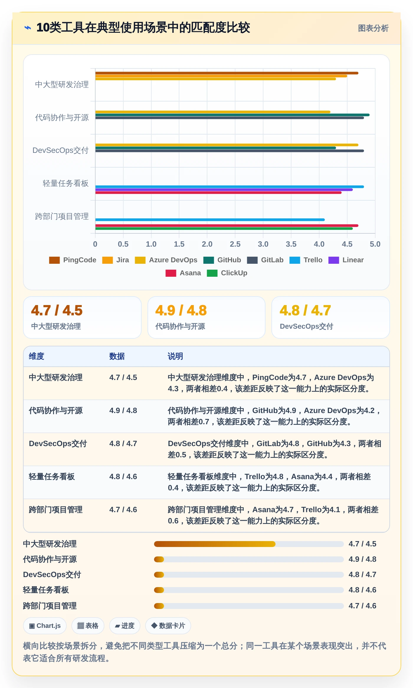Click the 表格 tag chip
The height and width of the screenshot is (688, 413).
pyautogui.click(x=88, y=626)
